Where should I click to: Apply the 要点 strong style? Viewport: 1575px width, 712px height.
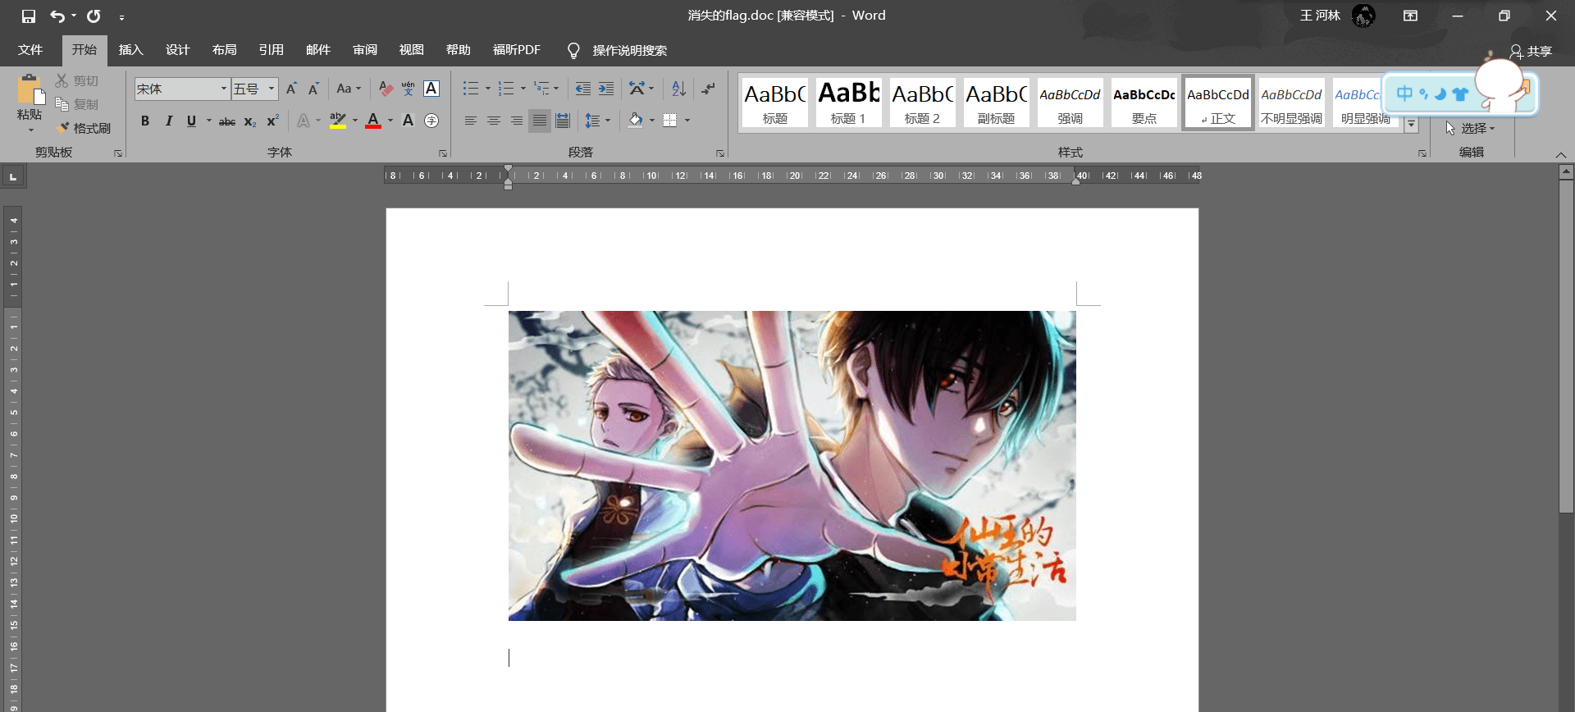[x=1144, y=103]
